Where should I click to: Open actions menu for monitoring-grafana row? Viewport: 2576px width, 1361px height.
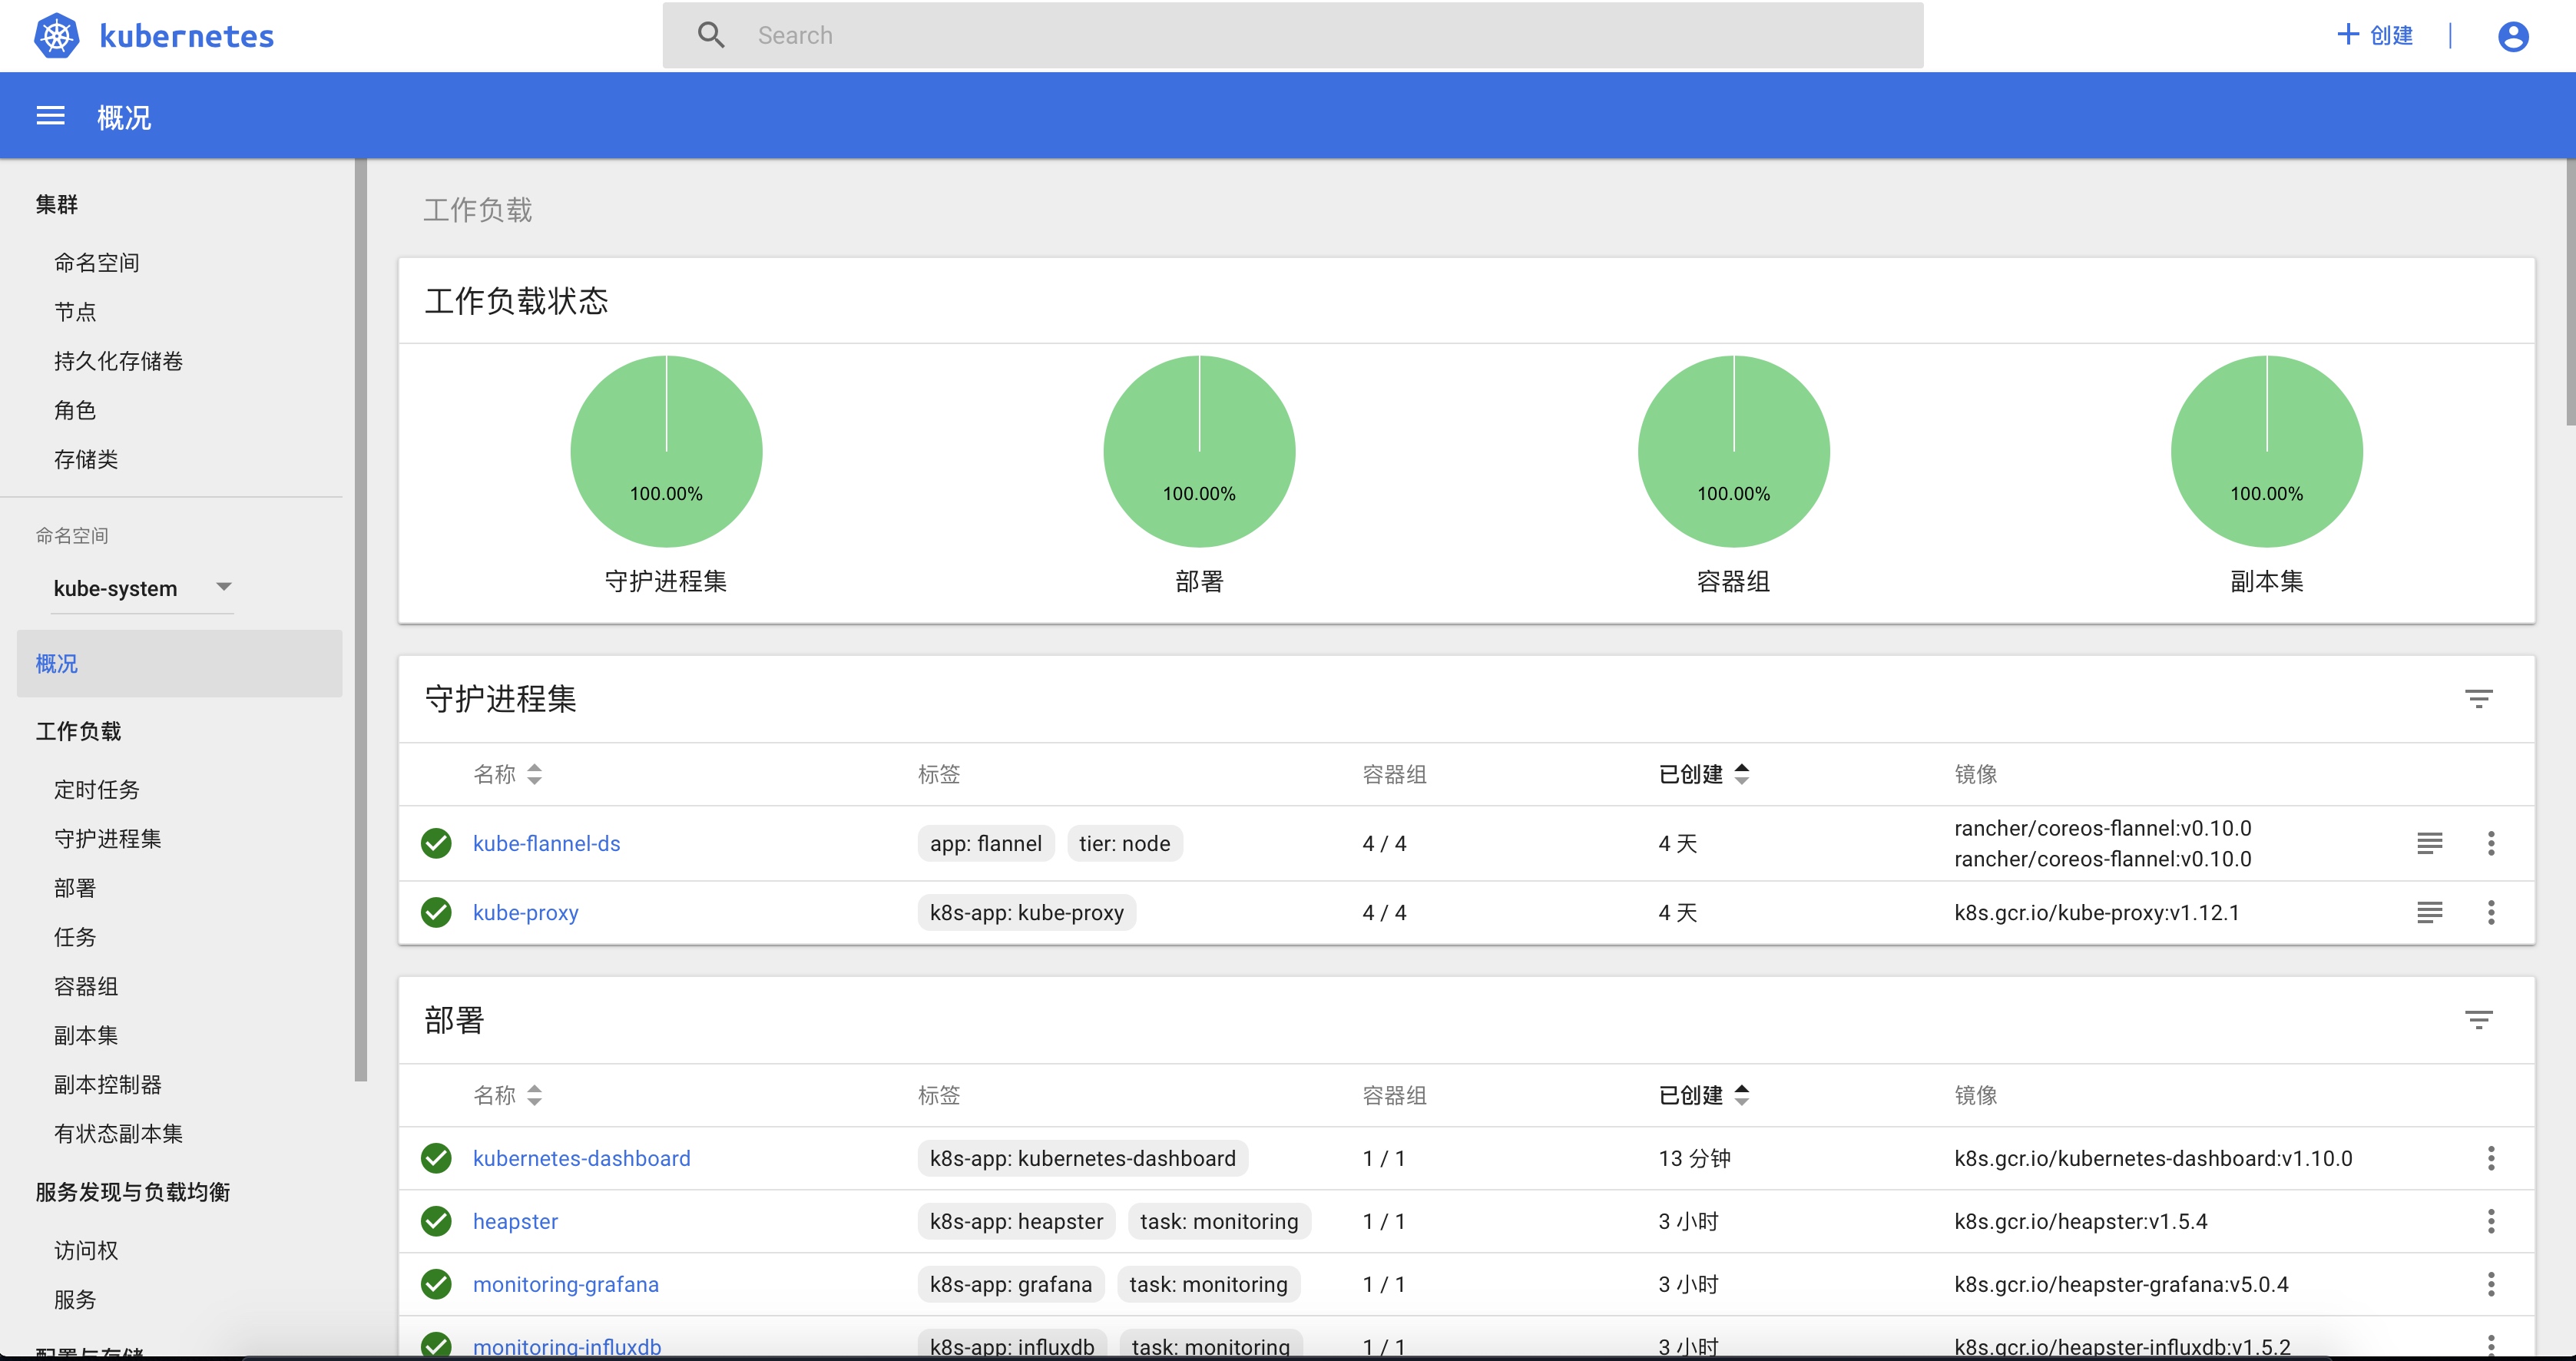point(2491,1284)
